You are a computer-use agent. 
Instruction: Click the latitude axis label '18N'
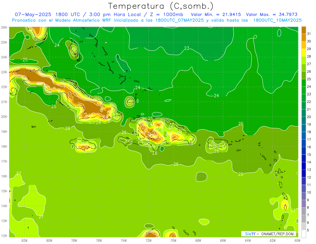(4, 146)
